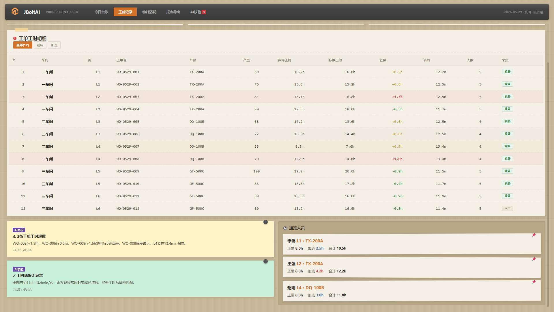Click the 设备 tag in WO-0529-005 row
This screenshot has height=312, width=554.
click(507, 121)
